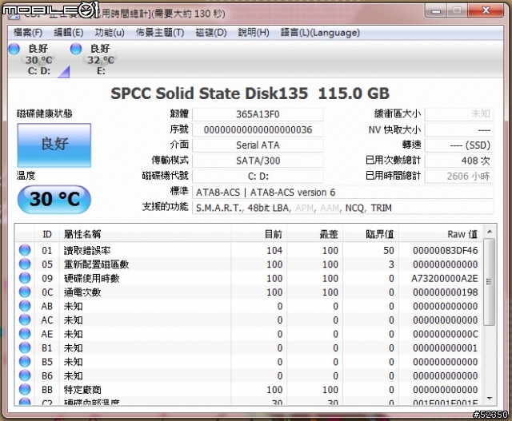Click the 屬性名稱 column header
Viewport: 512px width, 421px height.
pyautogui.click(x=146, y=234)
